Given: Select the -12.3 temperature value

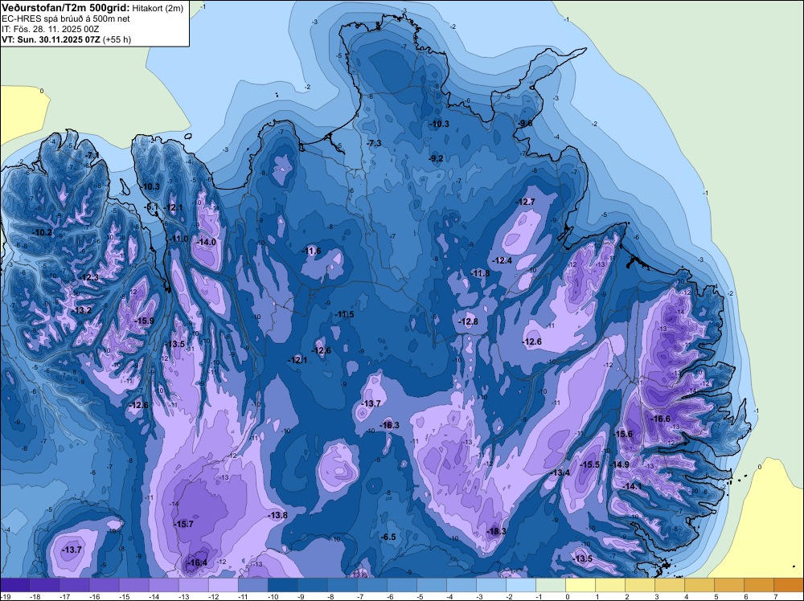Looking at the screenshot, I should (88, 277).
